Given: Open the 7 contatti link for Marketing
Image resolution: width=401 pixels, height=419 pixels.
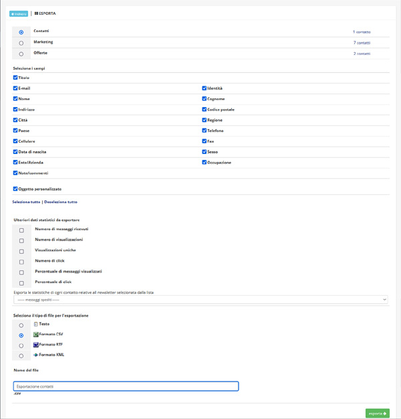Looking at the screenshot, I should click(x=362, y=43).
